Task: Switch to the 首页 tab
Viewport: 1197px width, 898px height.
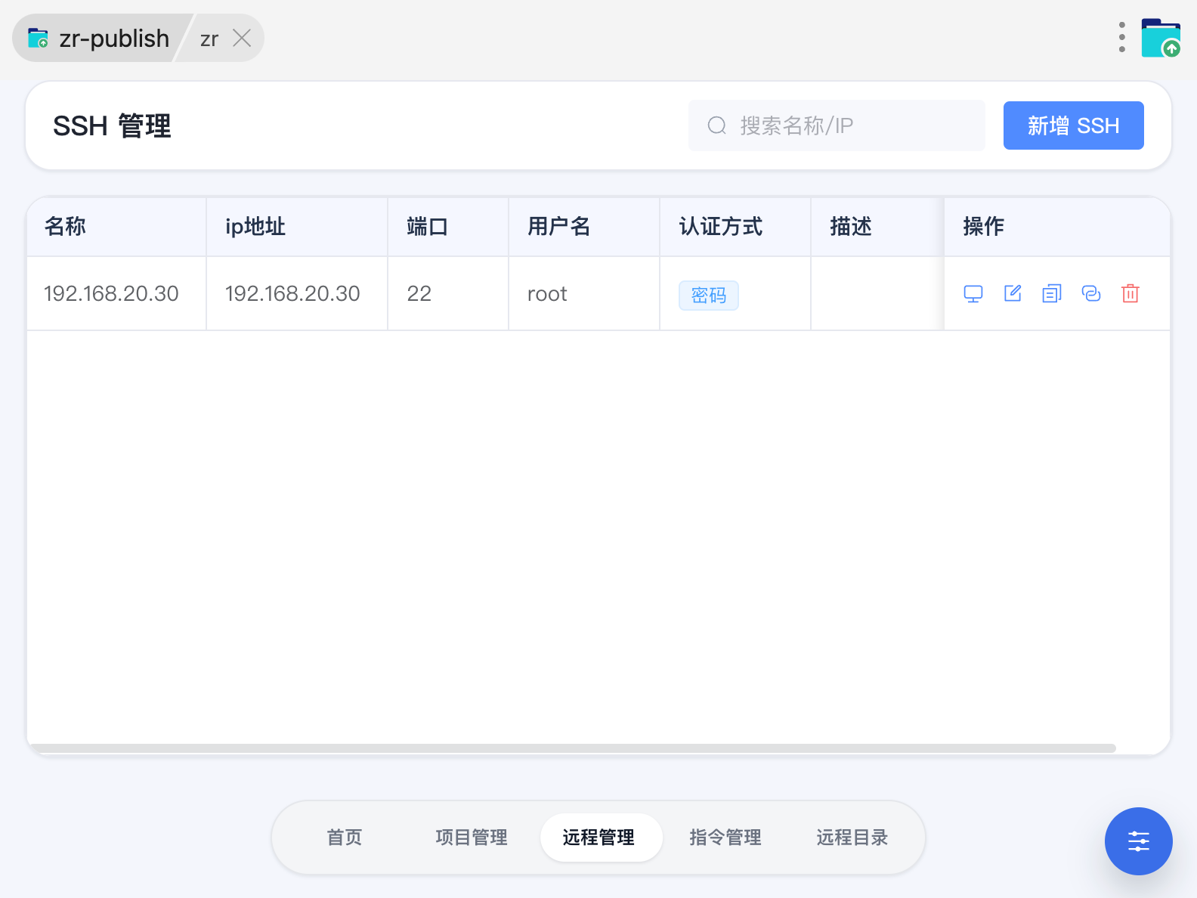Action: coord(345,838)
